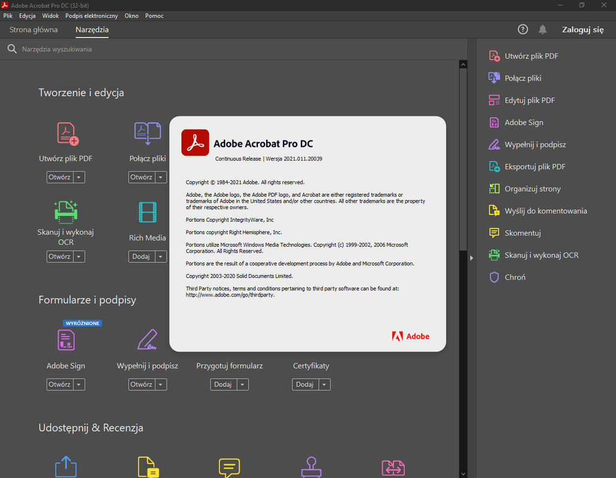Screen dimensions: 616x478
Task: Click the yellow send for comments document icon
Action: click(x=148, y=467)
